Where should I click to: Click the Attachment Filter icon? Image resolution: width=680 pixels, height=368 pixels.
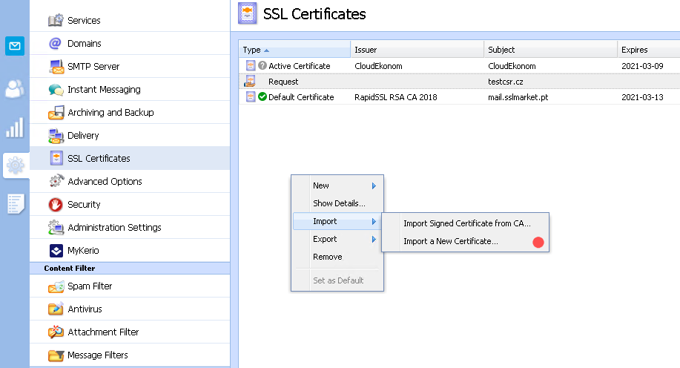[56, 332]
